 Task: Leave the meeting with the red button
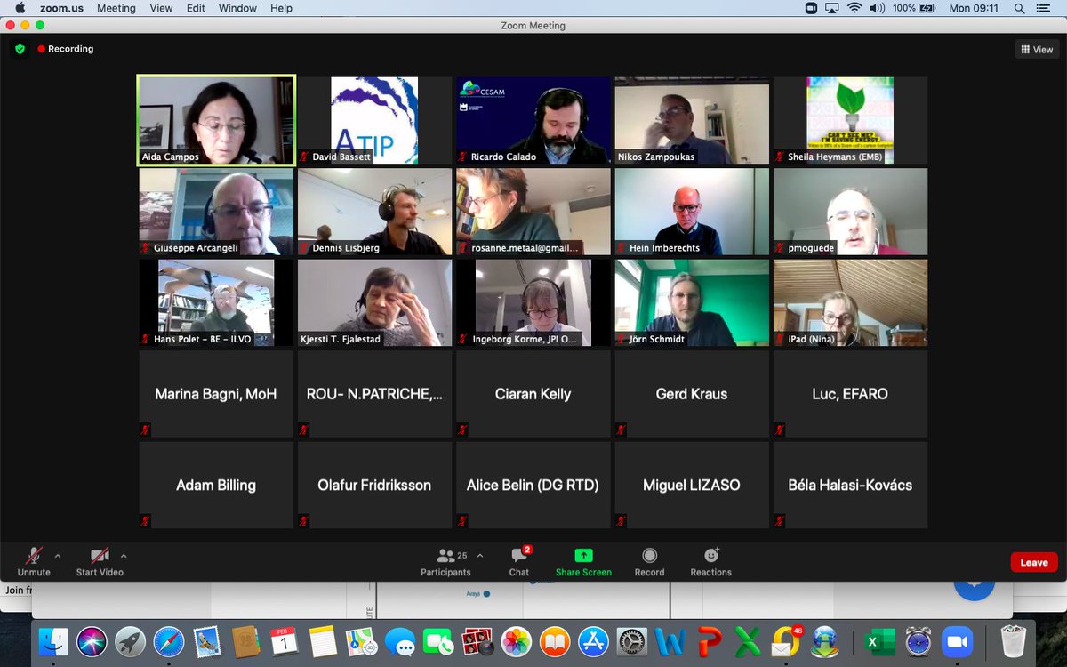tap(1034, 562)
